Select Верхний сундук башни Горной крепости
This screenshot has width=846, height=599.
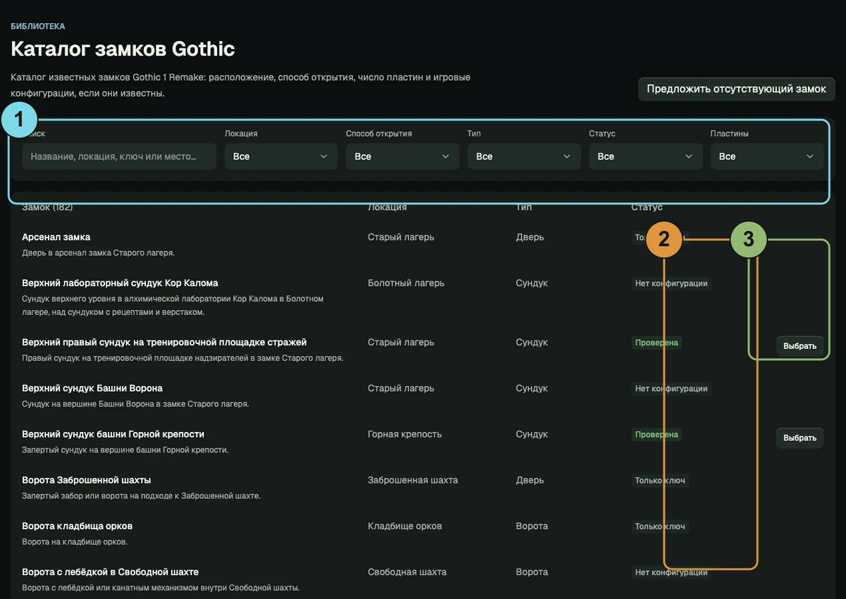[114, 434]
